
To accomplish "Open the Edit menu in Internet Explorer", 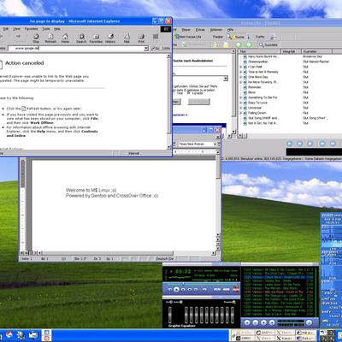I will click(x=6, y=29).
